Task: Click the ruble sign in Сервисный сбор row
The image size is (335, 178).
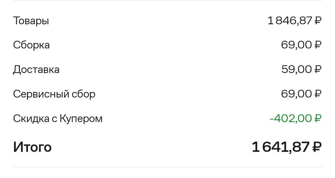Action: (318, 94)
